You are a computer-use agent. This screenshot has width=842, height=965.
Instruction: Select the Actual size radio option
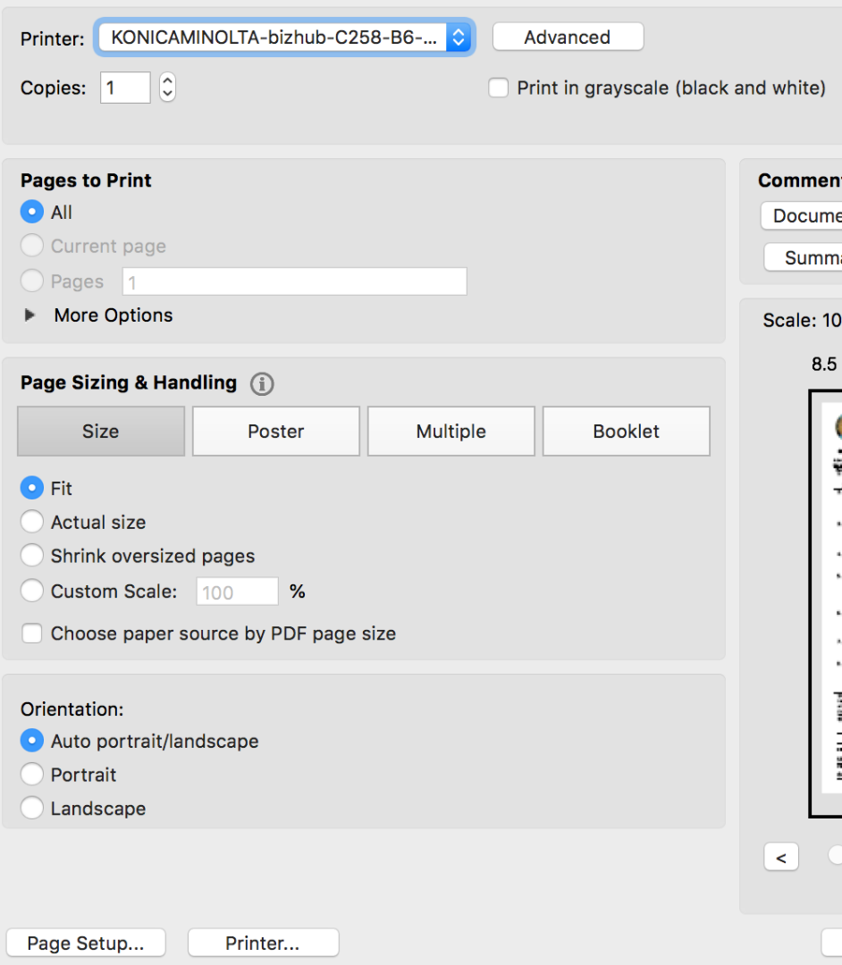tap(32, 522)
